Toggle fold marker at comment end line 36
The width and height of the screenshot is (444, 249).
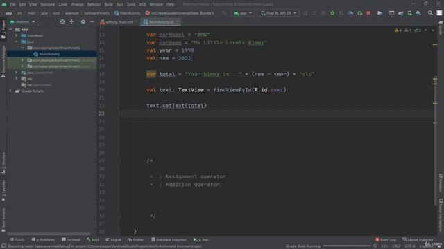pyautogui.click(x=119, y=216)
